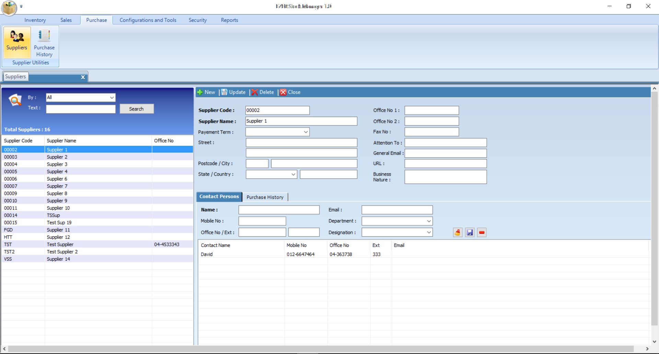Screen dimensions: 659x354
Task: Select the TSSup supplier row
Action: [97, 215]
